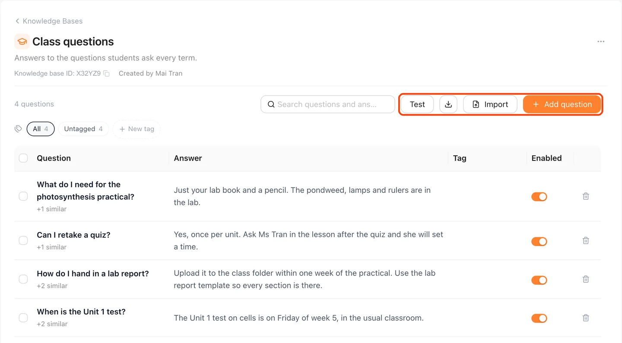The width and height of the screenshot is (622, 343).
Task: Click the 'Yes, once per unit' answer text
Action: (308, 241)
